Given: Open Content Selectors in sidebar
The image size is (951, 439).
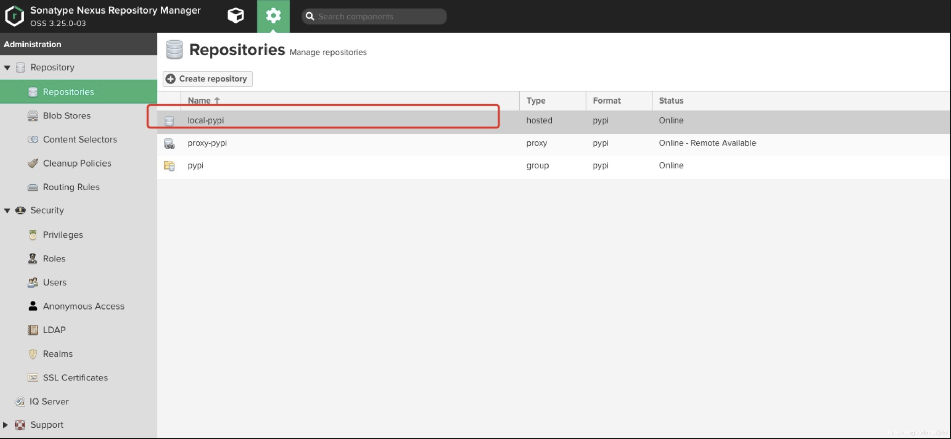Looking at the screenshot, I should [80, 140].
